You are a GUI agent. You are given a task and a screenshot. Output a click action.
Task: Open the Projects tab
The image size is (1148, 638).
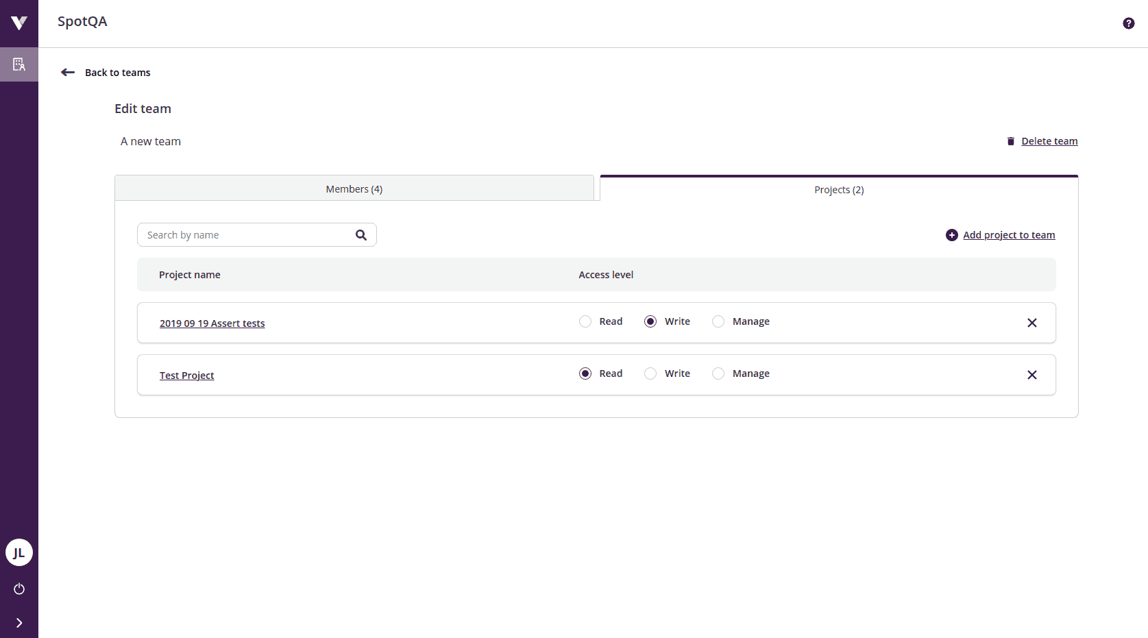click(x=838, y=189)
